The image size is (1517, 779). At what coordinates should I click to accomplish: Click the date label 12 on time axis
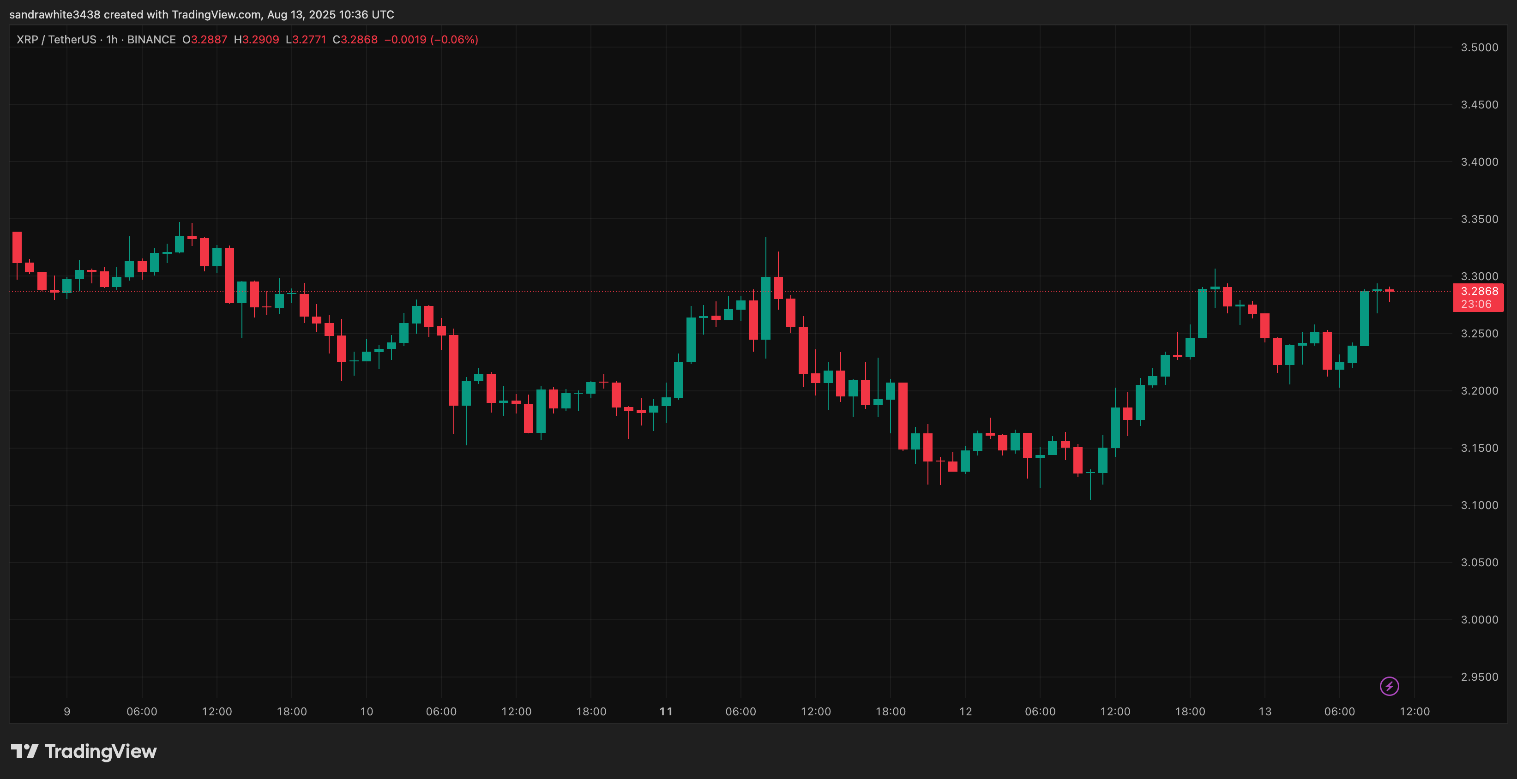(x=966, y=711)
